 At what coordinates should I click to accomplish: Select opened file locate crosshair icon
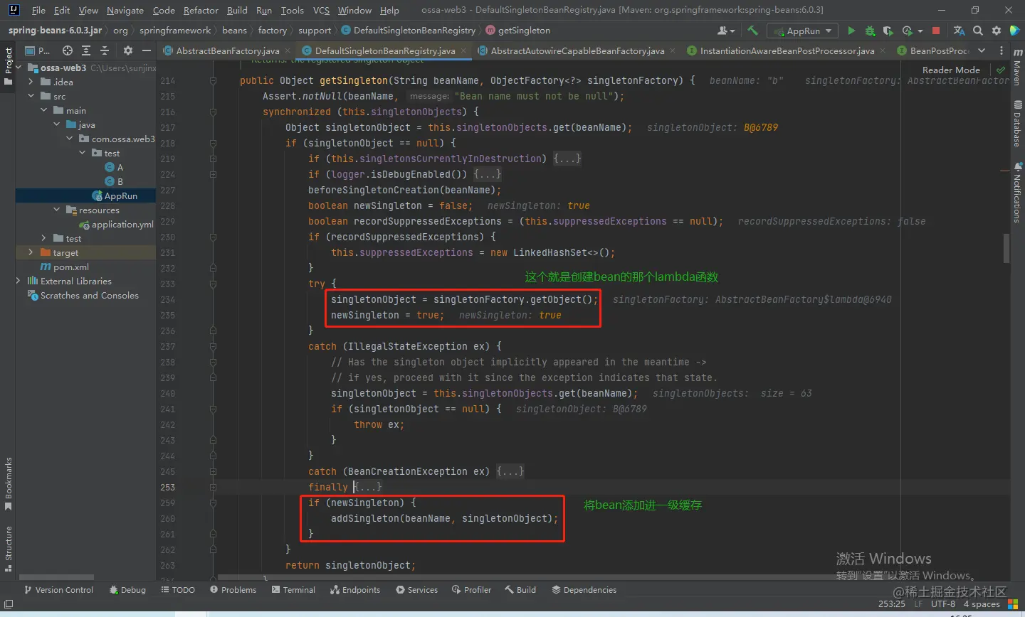67,50
